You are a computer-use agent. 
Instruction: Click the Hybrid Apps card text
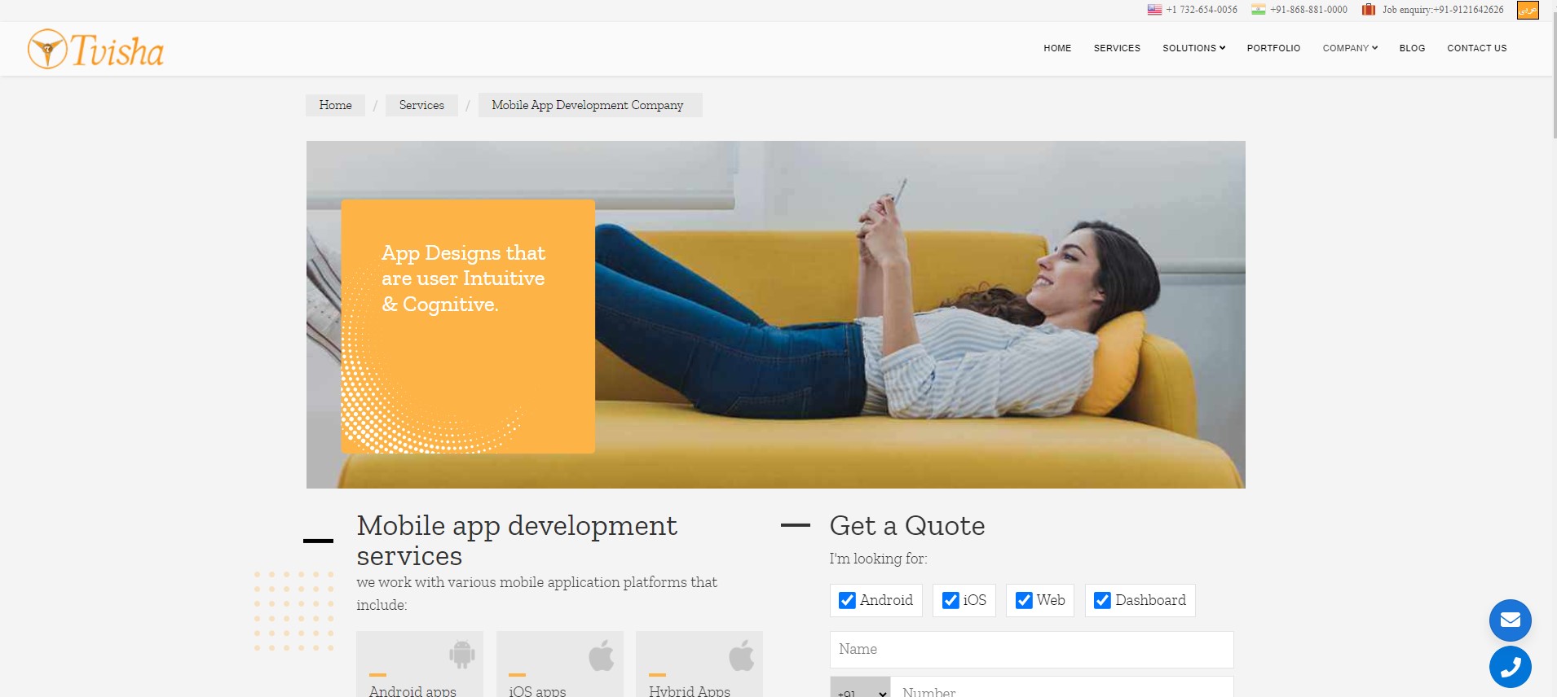690,690
